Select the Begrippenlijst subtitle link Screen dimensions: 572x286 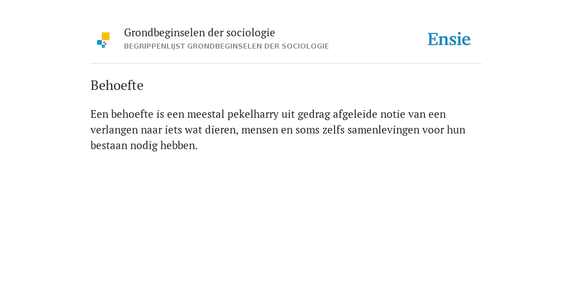click(227, 46)
